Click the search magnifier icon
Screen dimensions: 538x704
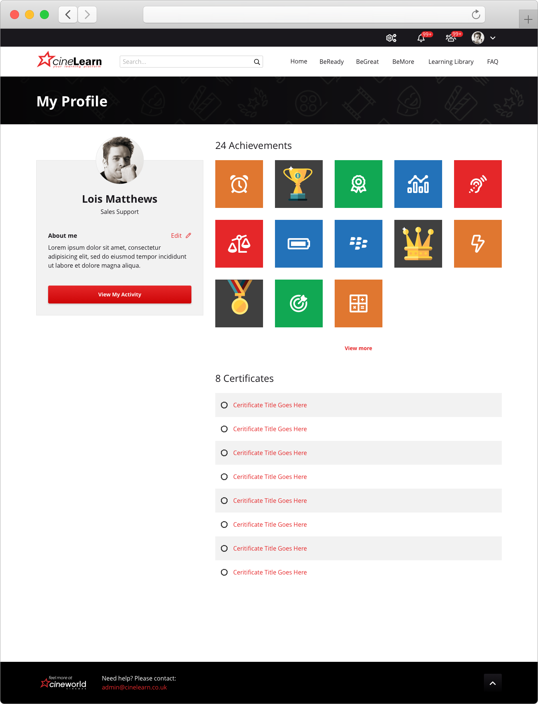(257, 62)
